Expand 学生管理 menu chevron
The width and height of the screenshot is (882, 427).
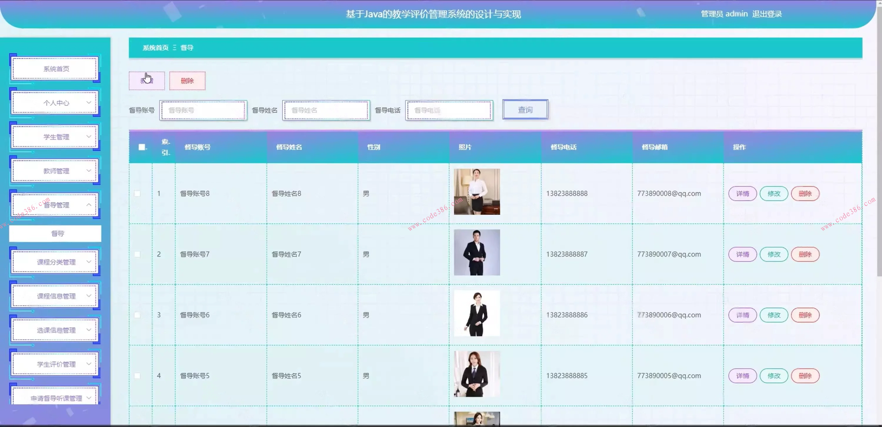(89, 137)
